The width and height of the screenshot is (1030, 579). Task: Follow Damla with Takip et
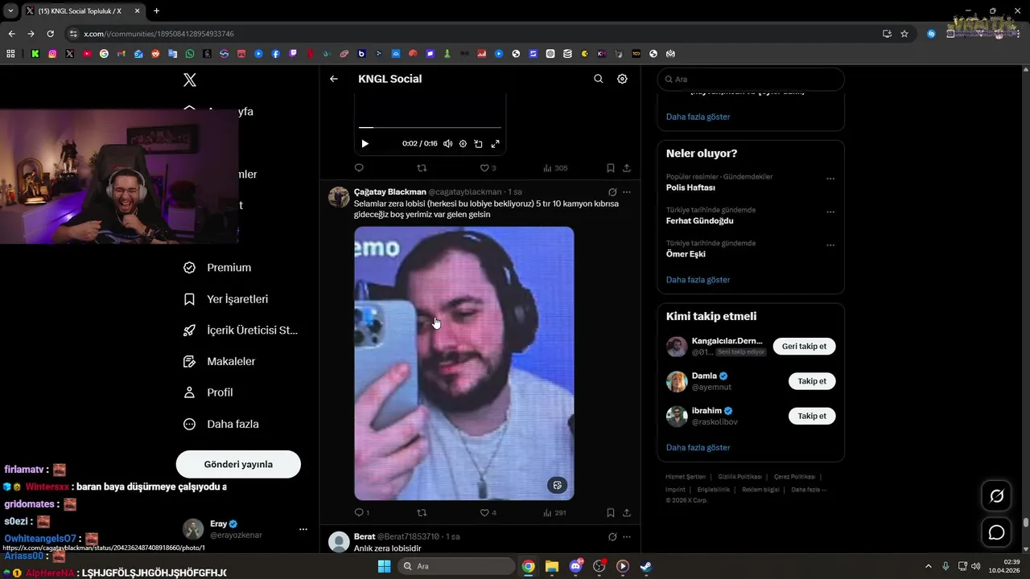(812, 381)
